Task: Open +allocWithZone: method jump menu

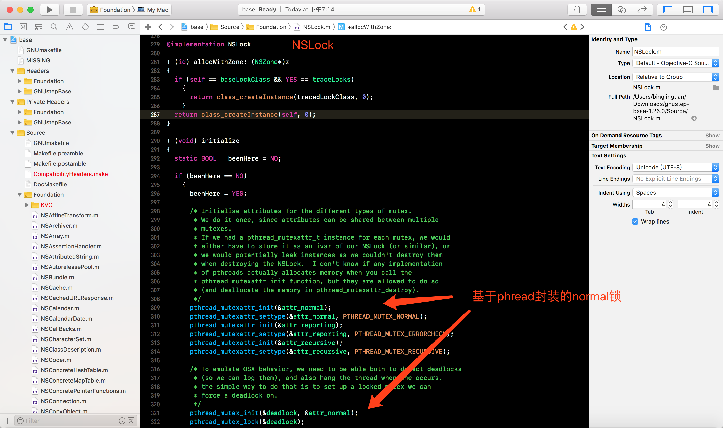Action: coord(365,27)
